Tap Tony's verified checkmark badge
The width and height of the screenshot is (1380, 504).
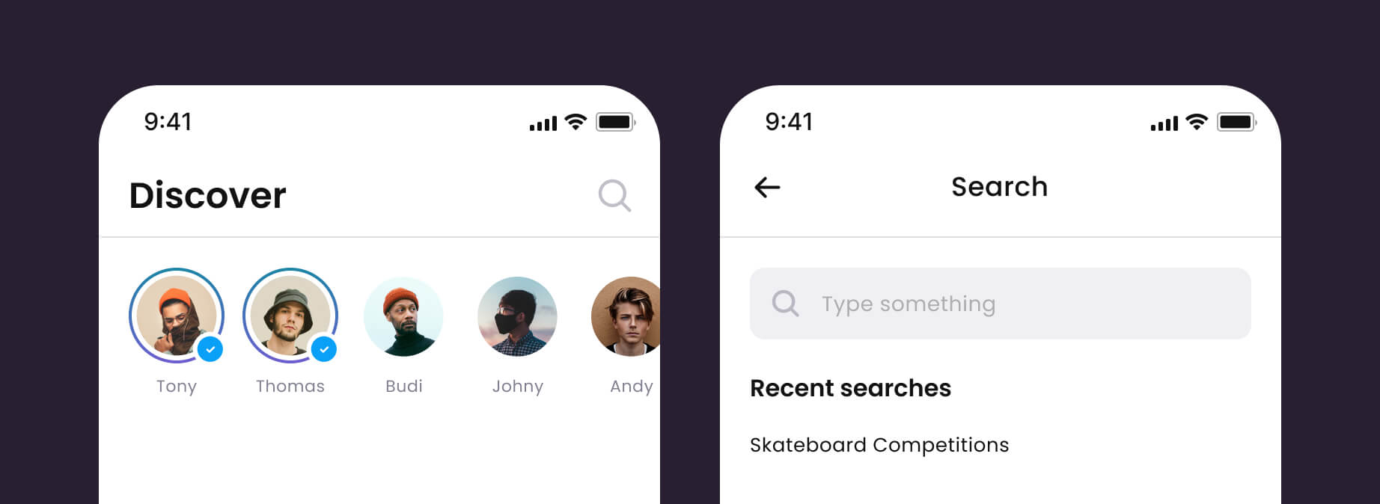210,349
